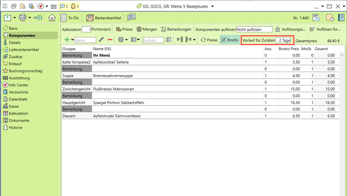Toggle the Brutto price mode
The height and width of the screenshot is (196, 347).
click(229, 40)
